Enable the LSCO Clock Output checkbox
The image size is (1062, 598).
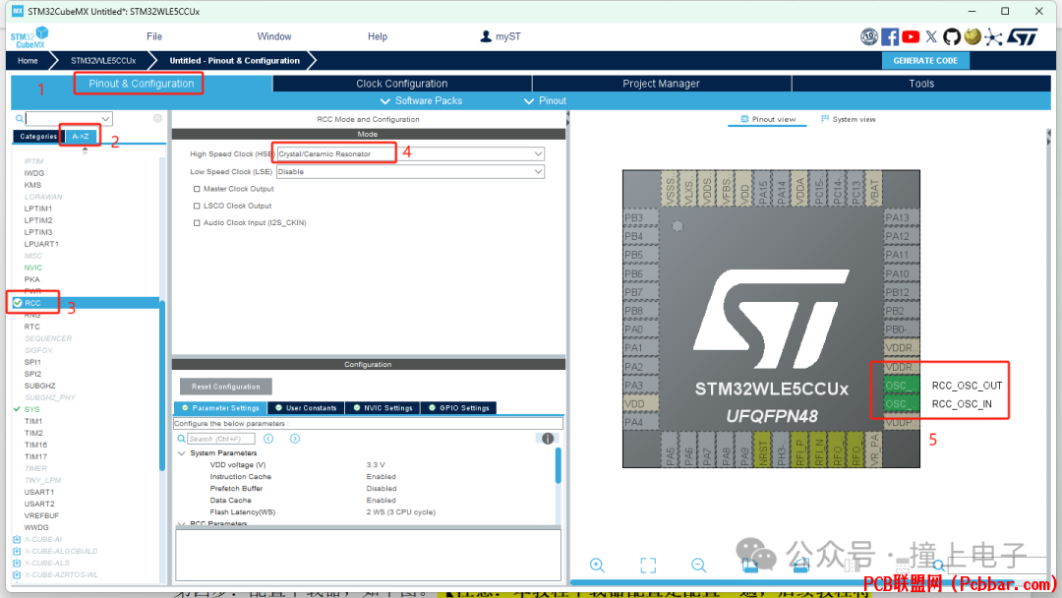click(x=197, y=206)
